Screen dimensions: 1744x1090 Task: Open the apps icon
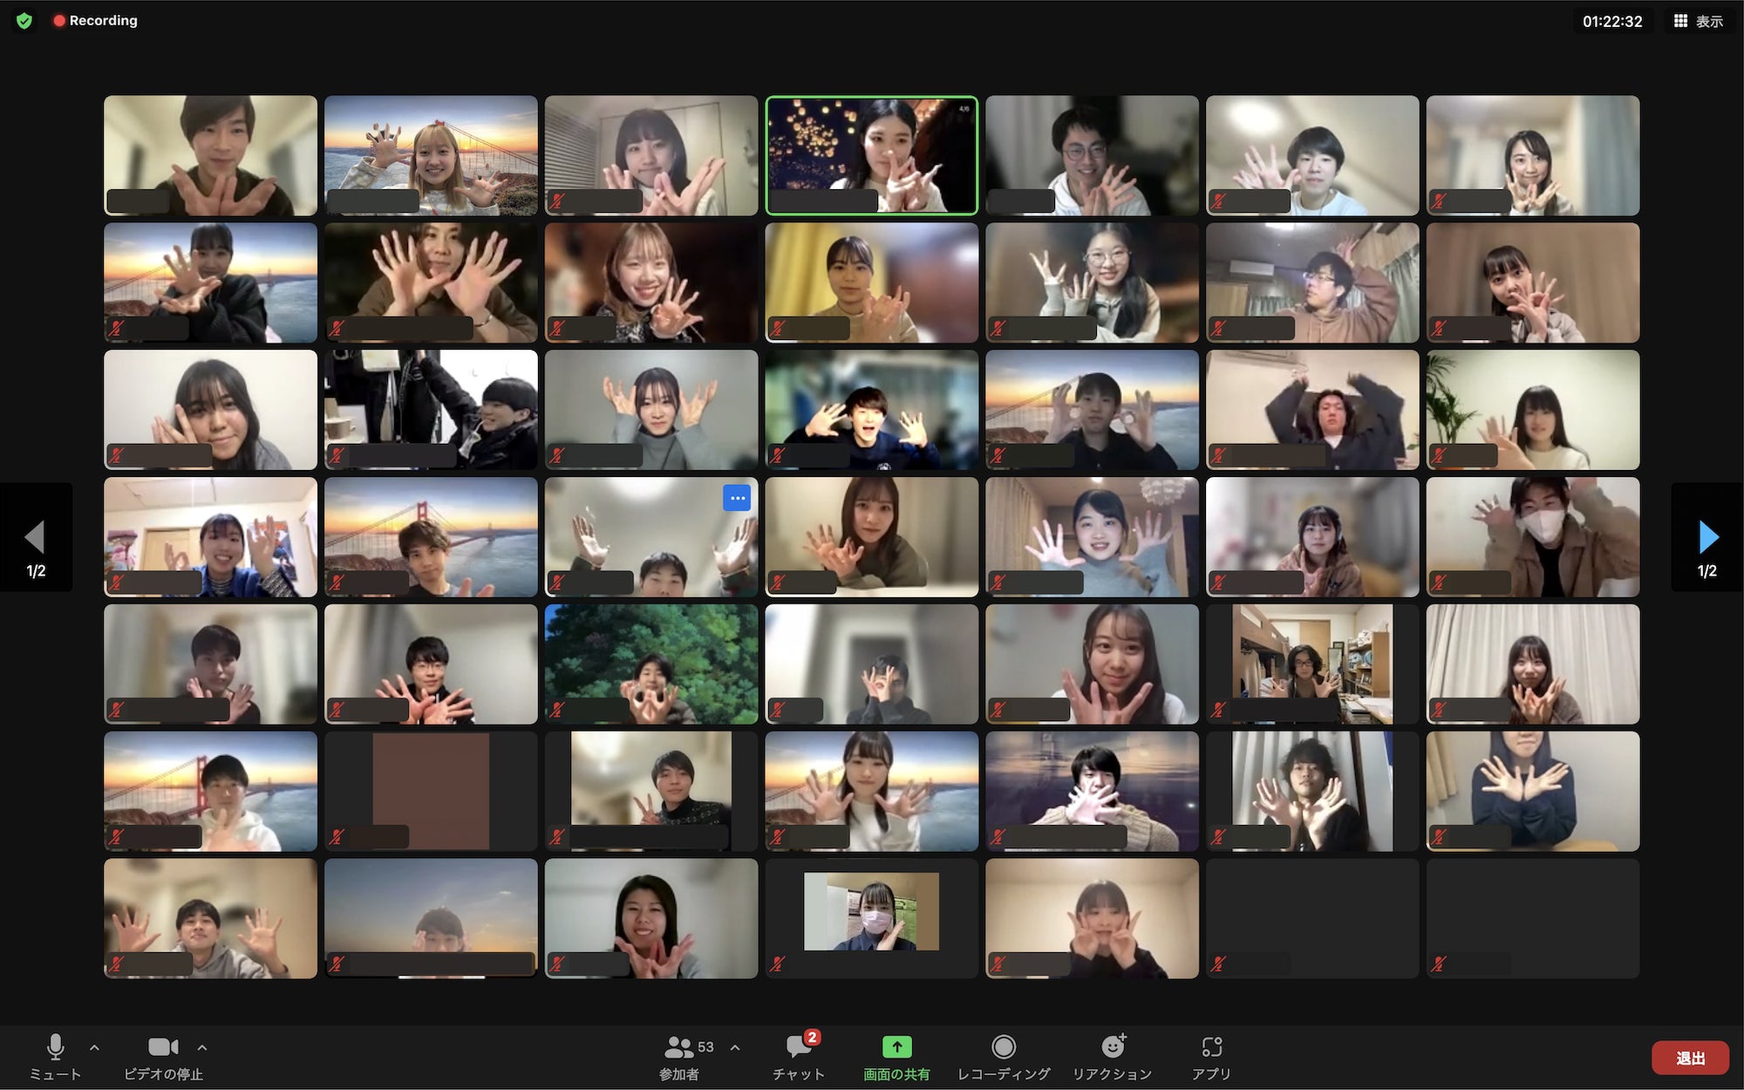point(1212,1047)
